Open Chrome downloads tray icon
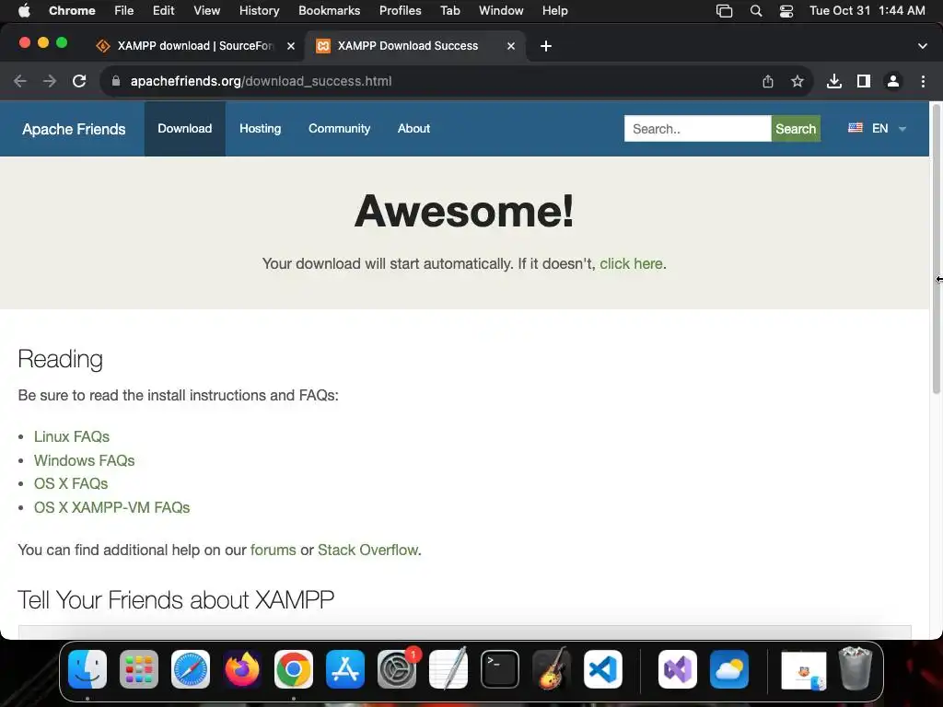The height and width of the screenshot is (707, 943). (x=834, y=81)
